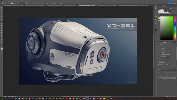Select the Brush tool in the toolbar

click(x=2, y=22)
